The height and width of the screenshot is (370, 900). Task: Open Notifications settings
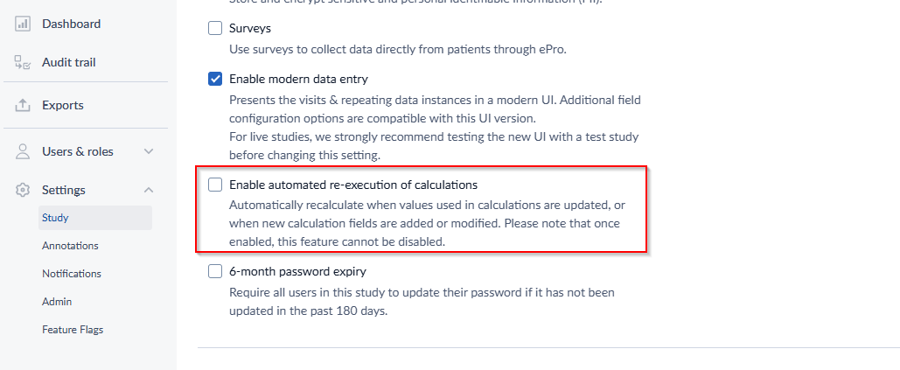click(x=71, y=274)
